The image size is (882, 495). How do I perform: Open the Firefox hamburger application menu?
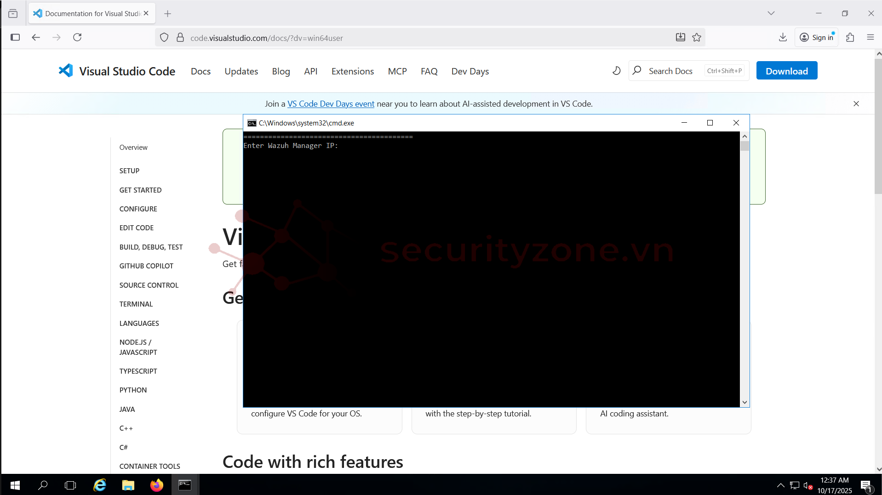tap(870, 38)
